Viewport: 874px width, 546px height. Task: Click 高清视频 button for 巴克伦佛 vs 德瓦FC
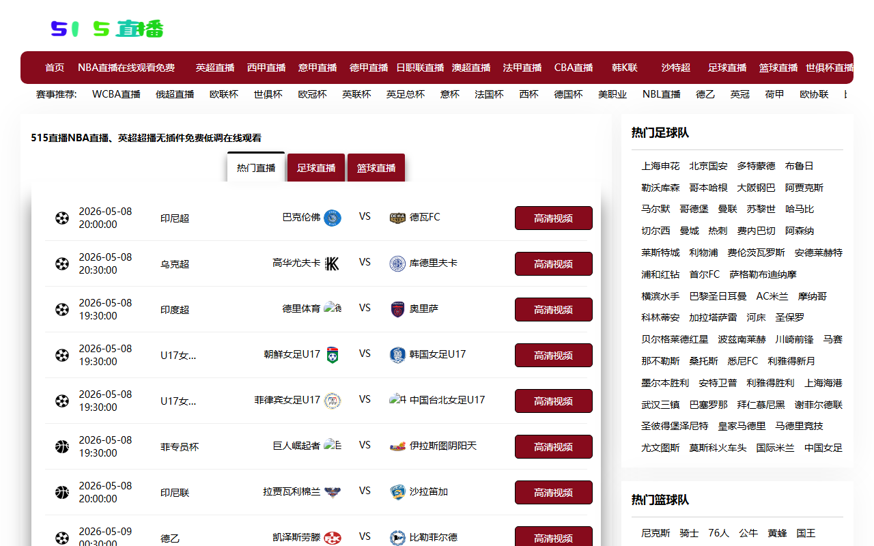point(554,218)
